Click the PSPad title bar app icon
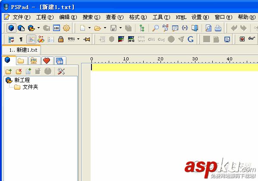258x181 pixels. (x=6, y=7)
